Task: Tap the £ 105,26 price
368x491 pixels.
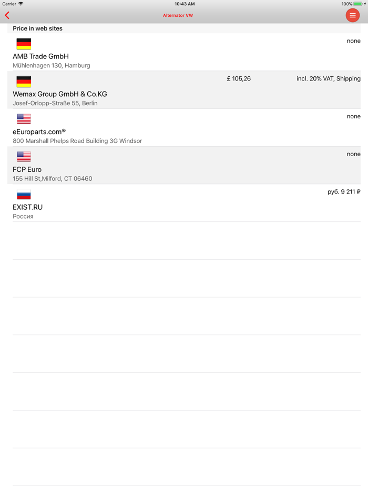Action: [x=239, y=79]
